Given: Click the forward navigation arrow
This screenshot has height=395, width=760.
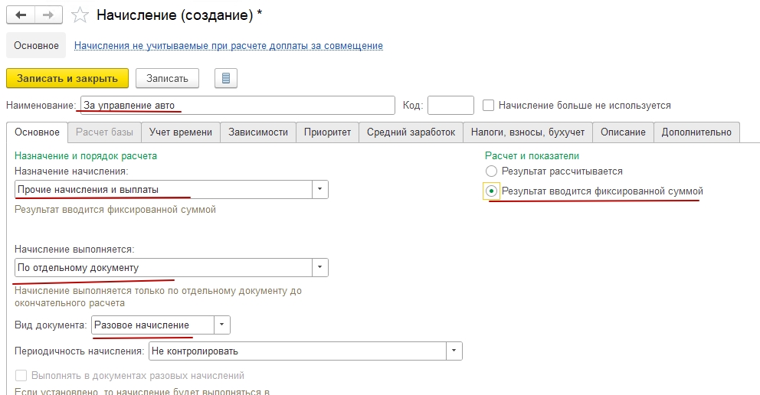Looking at the screenshot, I should (47, 15).
